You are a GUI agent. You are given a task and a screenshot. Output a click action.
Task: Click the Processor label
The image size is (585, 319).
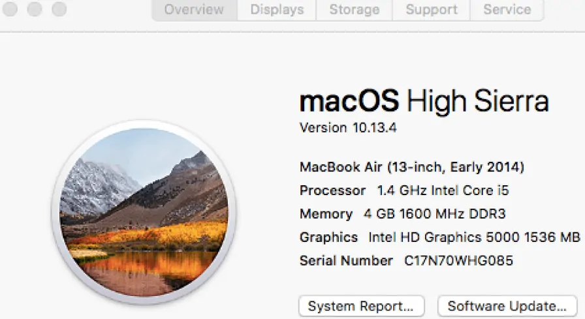tap(332, 190)
